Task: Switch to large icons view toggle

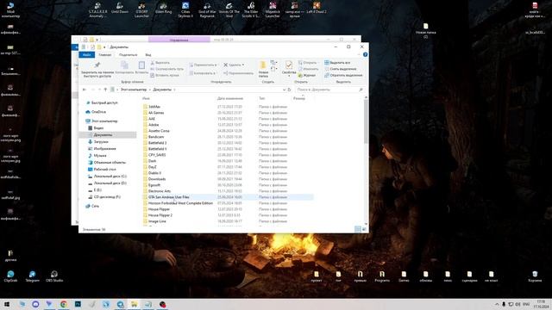Action: (x=364, y=229)
